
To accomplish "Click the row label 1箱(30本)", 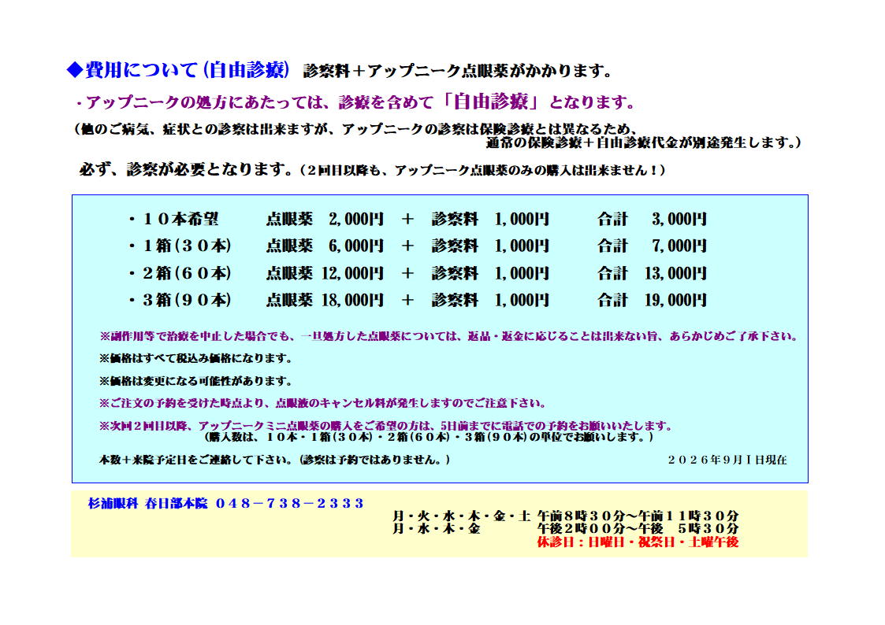I will (180, 246).
